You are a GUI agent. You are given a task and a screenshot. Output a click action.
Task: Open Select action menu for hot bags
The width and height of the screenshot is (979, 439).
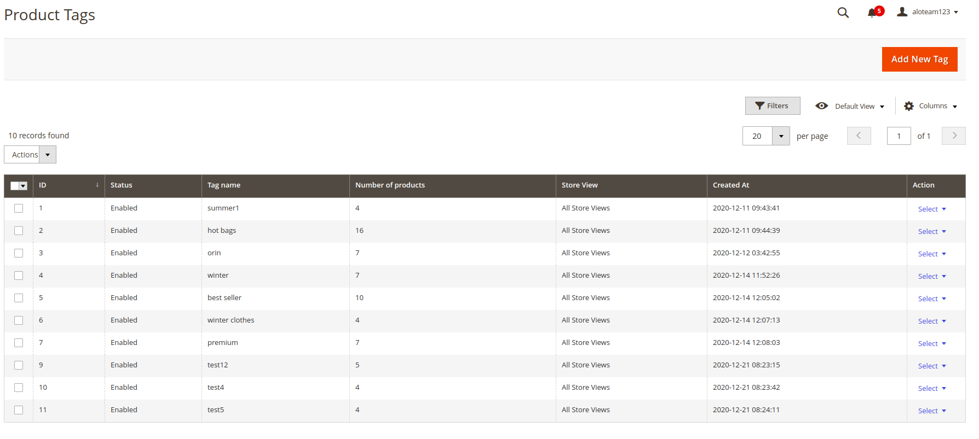tap(931, 231)
